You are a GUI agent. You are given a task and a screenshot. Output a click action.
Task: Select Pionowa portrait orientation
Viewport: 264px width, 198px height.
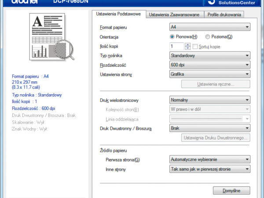click(172, 37)
